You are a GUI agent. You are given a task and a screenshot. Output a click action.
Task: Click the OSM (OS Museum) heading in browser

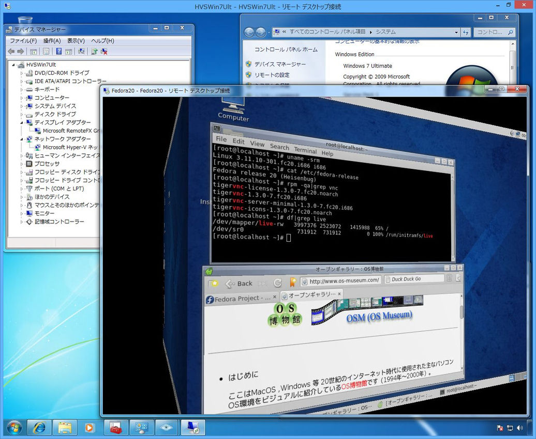coord(379,317)
